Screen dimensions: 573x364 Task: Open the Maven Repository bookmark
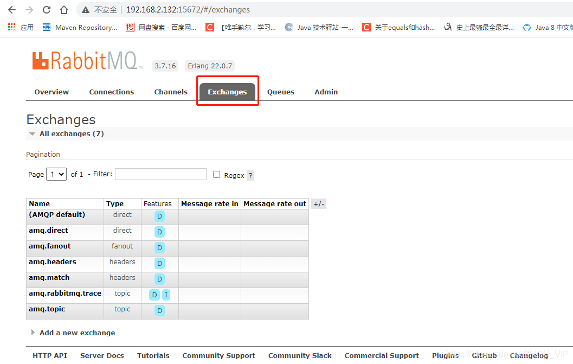tap(80, 28)
